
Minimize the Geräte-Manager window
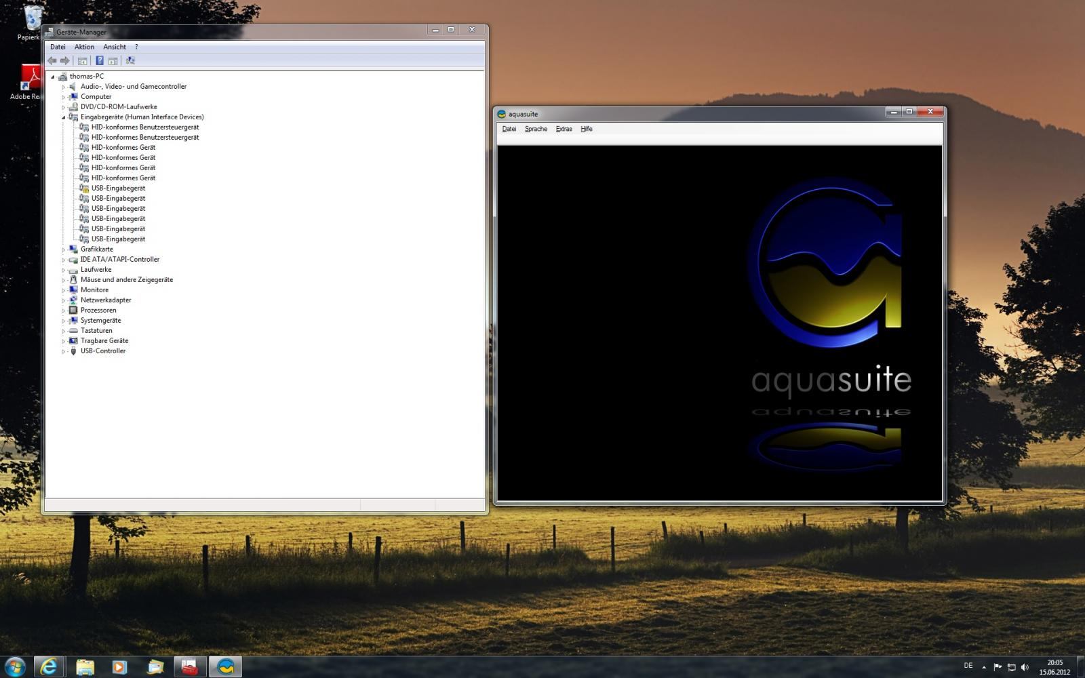[x=435, y=30]
